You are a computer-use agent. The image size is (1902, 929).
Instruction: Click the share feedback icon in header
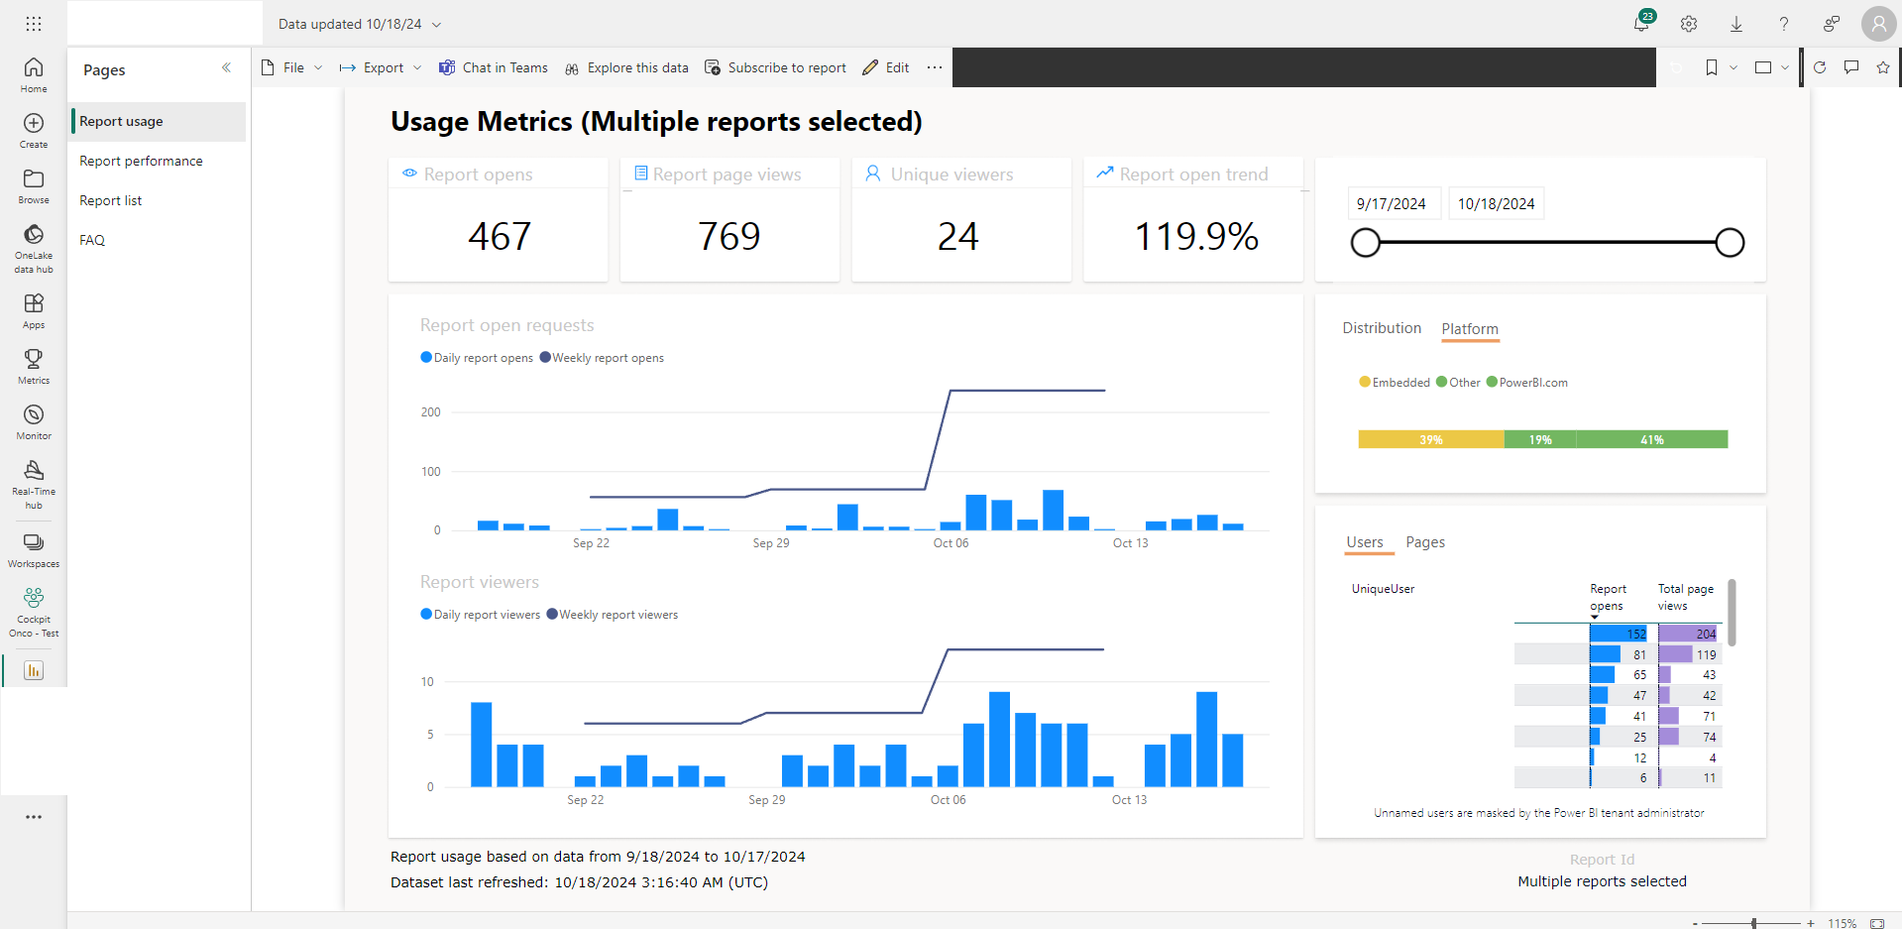click(1832, 24)
